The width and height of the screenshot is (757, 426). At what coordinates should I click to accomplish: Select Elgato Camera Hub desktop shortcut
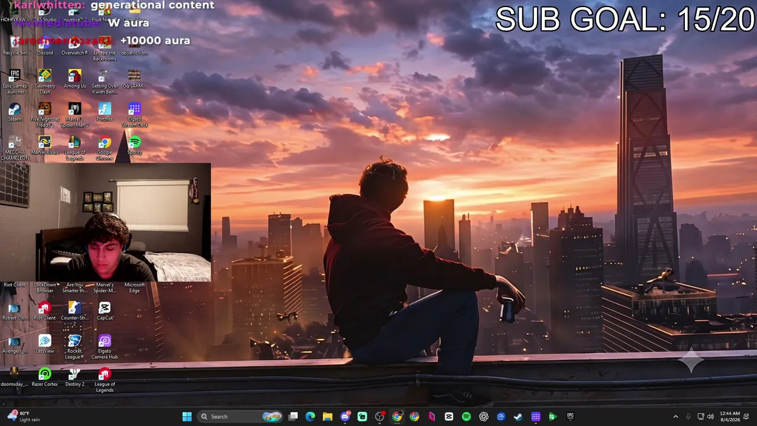[105, 347]
